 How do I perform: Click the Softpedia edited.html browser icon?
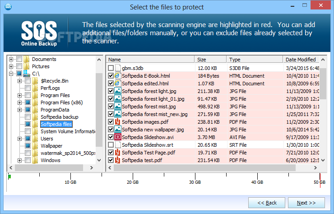118,84
